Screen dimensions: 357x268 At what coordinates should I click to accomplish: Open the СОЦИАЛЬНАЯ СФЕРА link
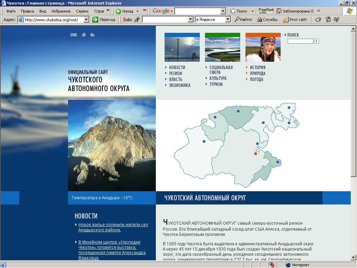click(x=221, y=70)
